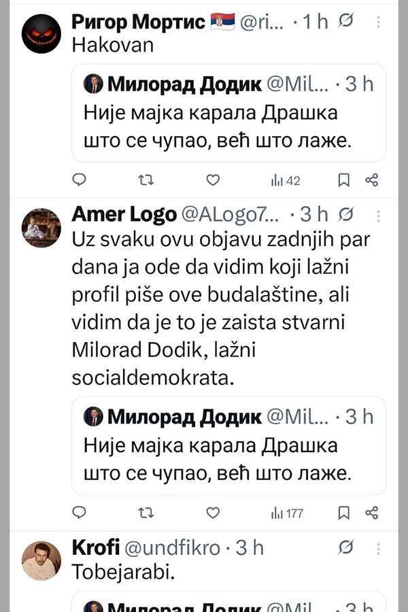Open more options for Ригор Мортис's post
The image size is (408, 612).
pyautogui.click(x=379, y=22)
